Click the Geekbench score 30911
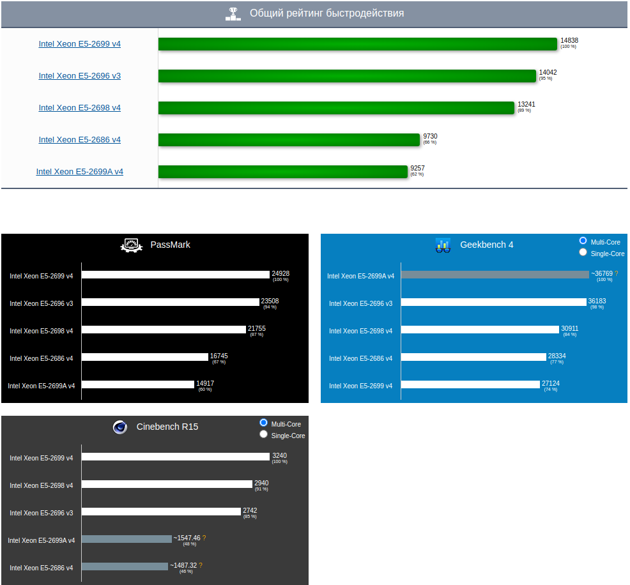The height and width of the screenshot is (585, 630). tap(570, 328)
